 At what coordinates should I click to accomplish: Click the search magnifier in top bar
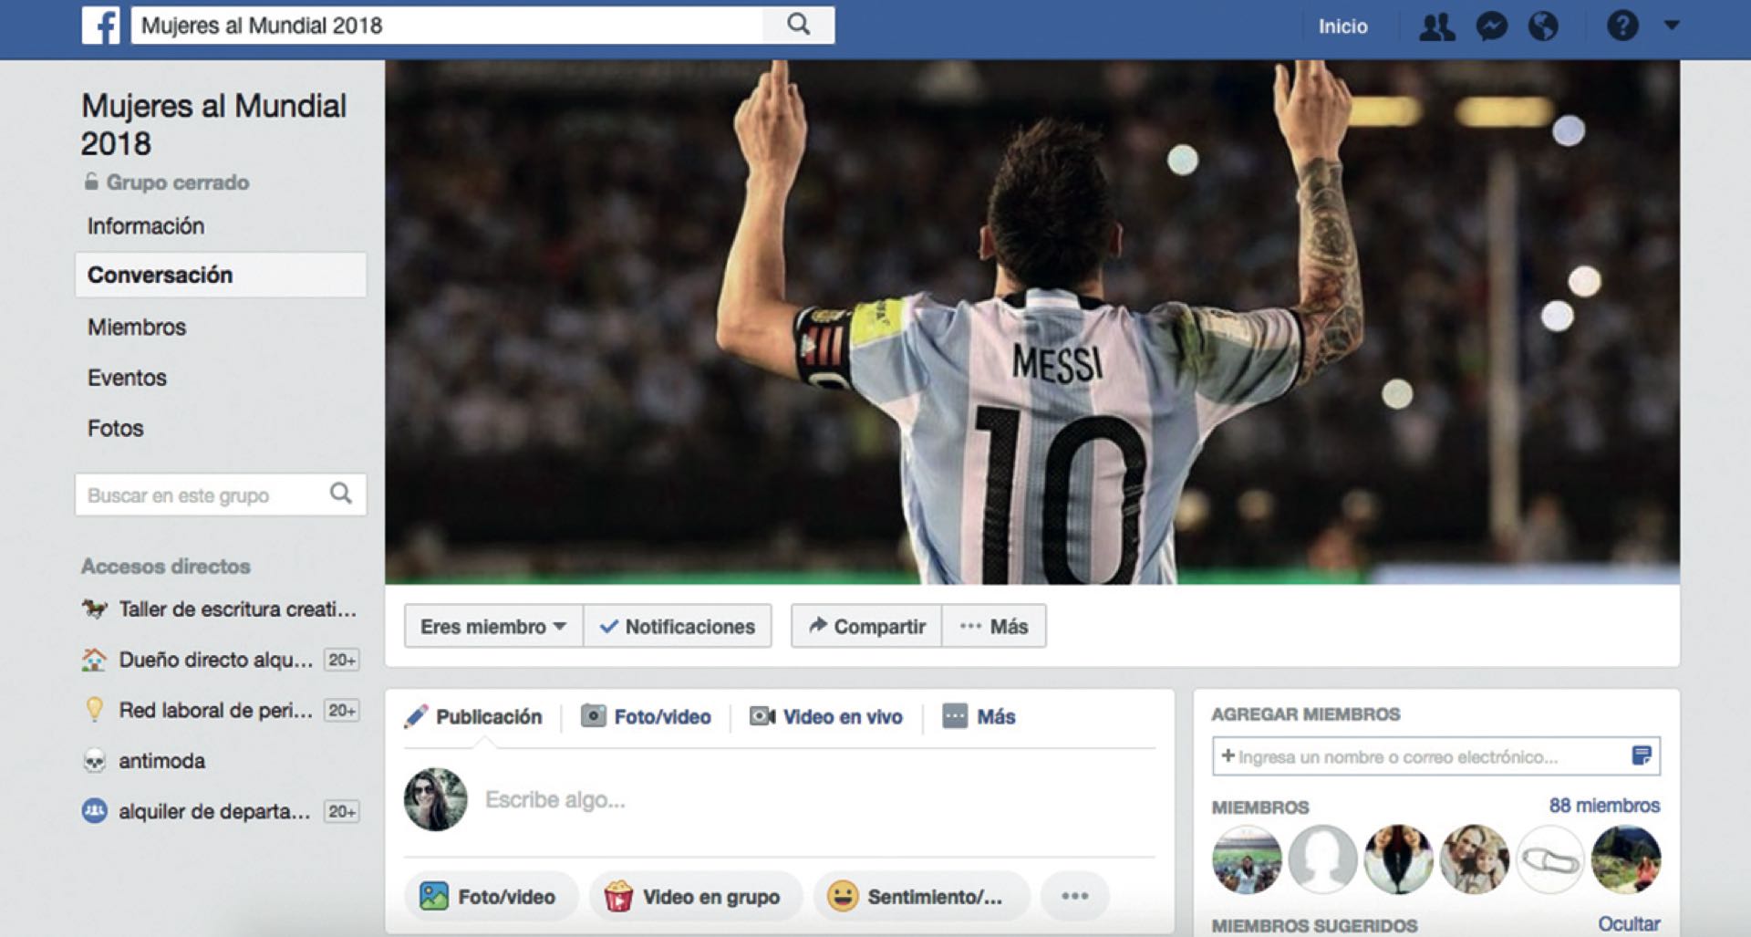click(x=798, y=26)
